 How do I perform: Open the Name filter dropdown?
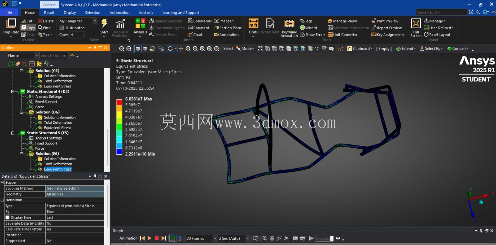37,55
